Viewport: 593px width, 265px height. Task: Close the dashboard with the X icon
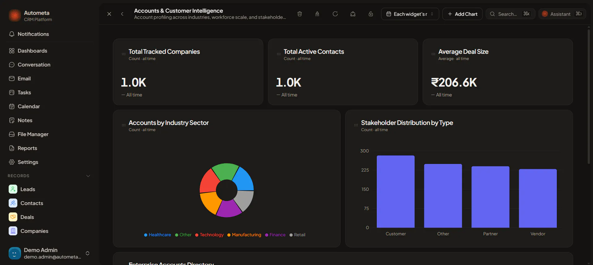pos(109,14)
